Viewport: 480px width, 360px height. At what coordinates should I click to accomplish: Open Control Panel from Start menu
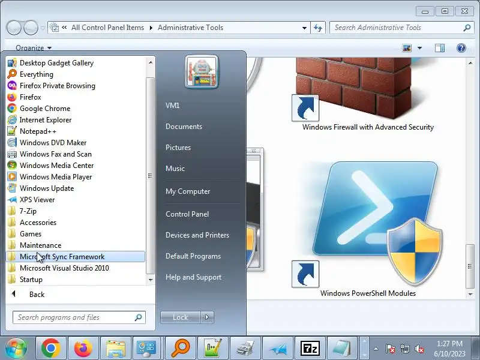click(187, 214)
